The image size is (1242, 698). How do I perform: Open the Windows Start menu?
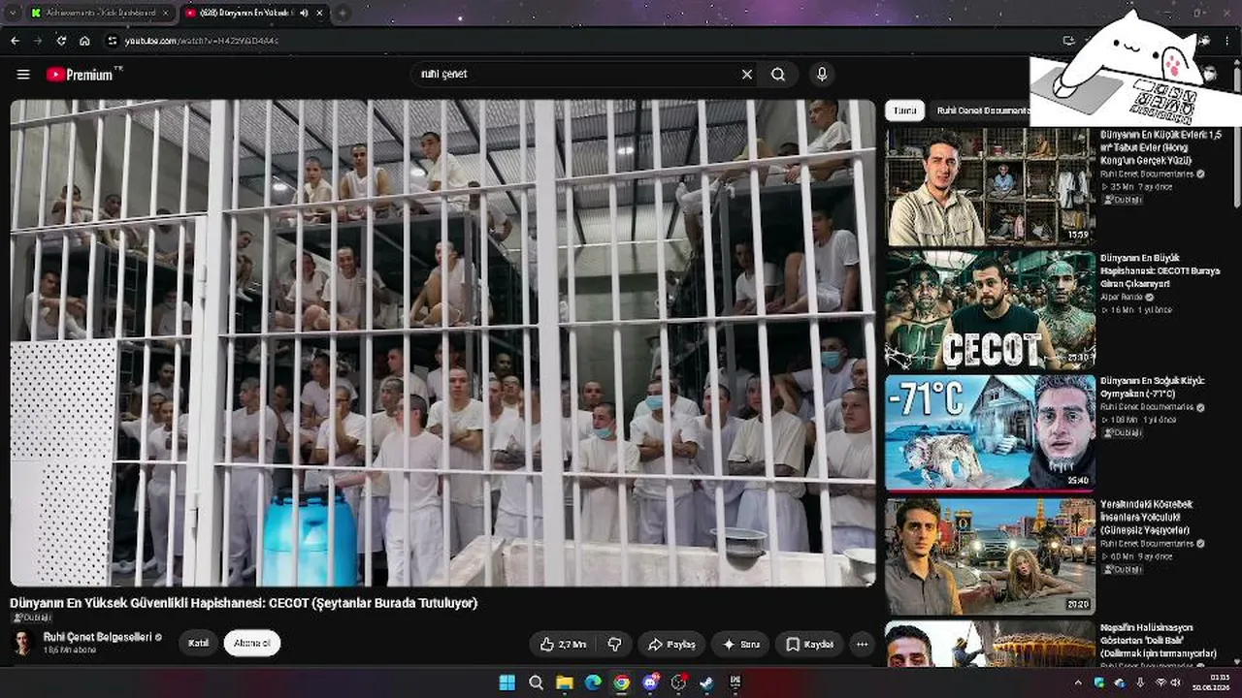(507, 683)
